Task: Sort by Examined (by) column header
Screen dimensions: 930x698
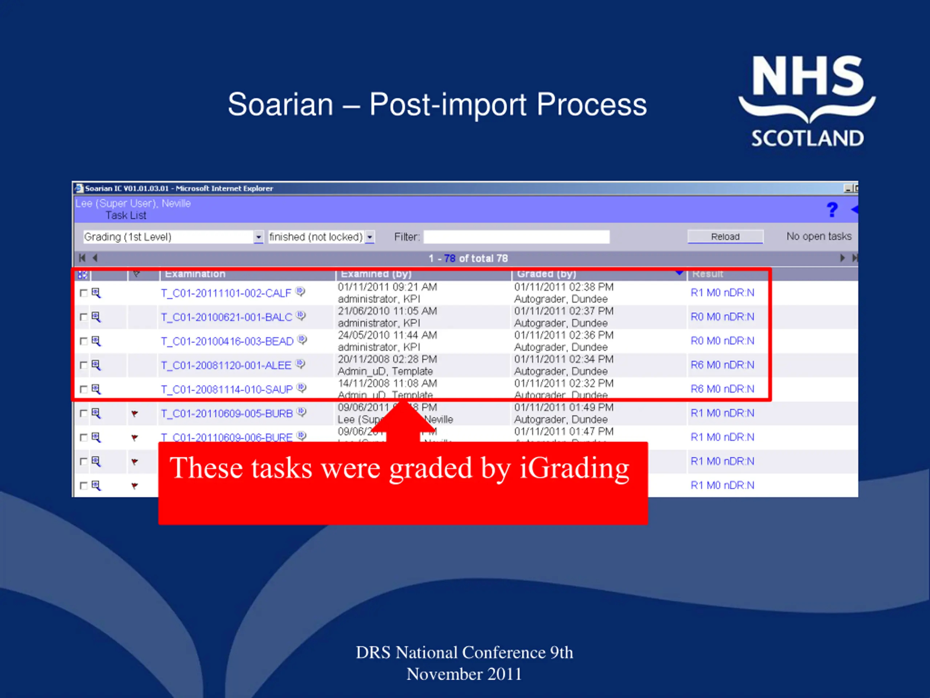Action: [376, 274]
